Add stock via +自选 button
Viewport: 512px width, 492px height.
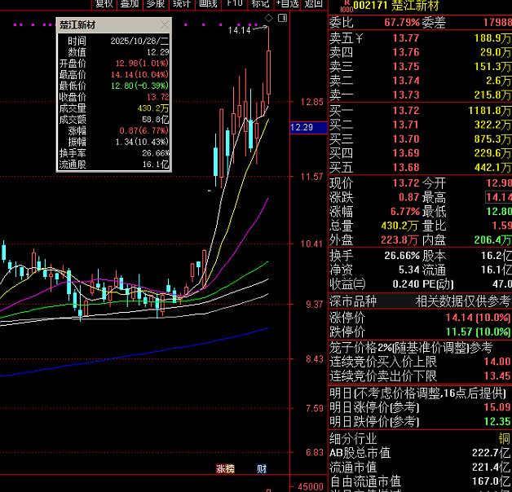point(285,4)
